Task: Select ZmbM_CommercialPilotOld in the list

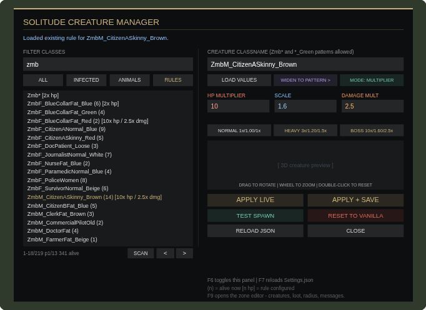Action: 108,223
